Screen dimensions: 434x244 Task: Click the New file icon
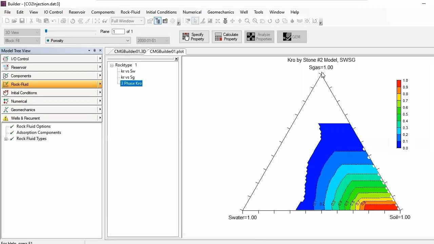click(x=7, y=21)
